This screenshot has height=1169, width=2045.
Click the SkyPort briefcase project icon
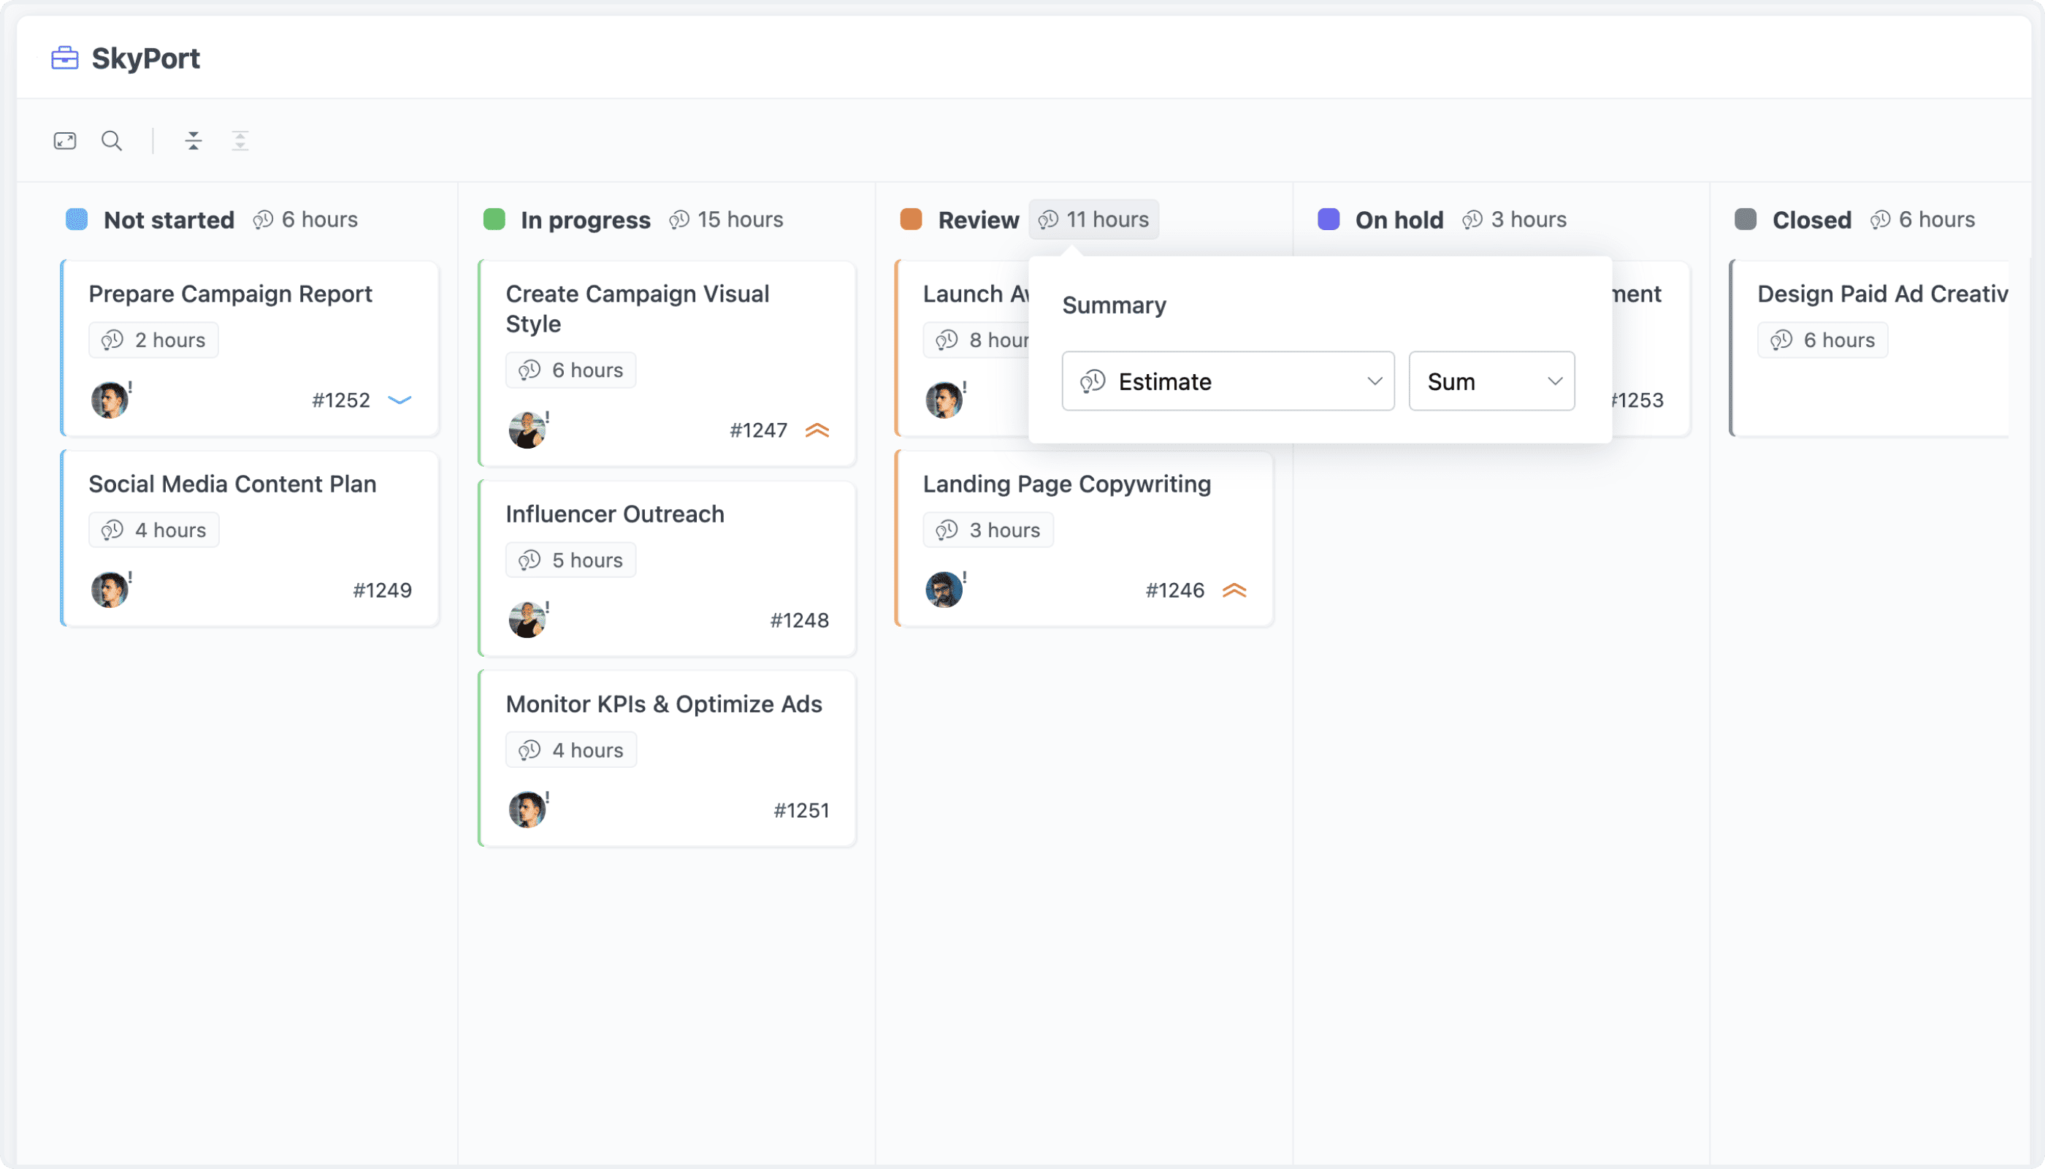click(65, 58)
